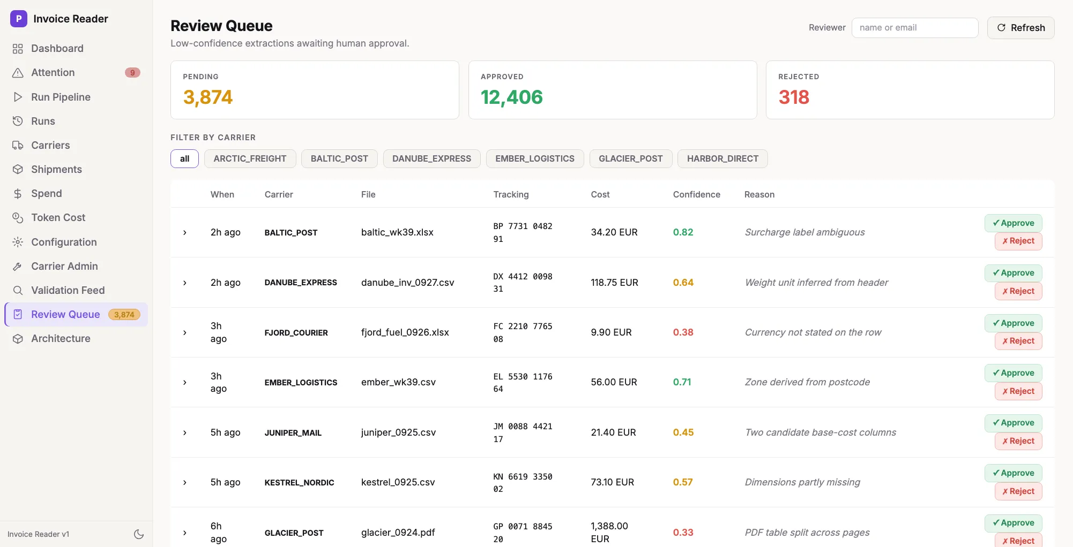Open the Token Cost menu item

tap(76, 218)
